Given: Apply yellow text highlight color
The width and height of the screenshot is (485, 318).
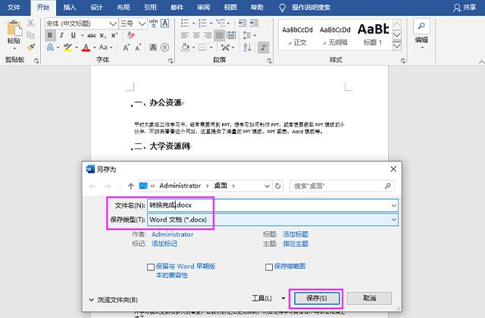Looking at the screenshot, I should (67, 47).
